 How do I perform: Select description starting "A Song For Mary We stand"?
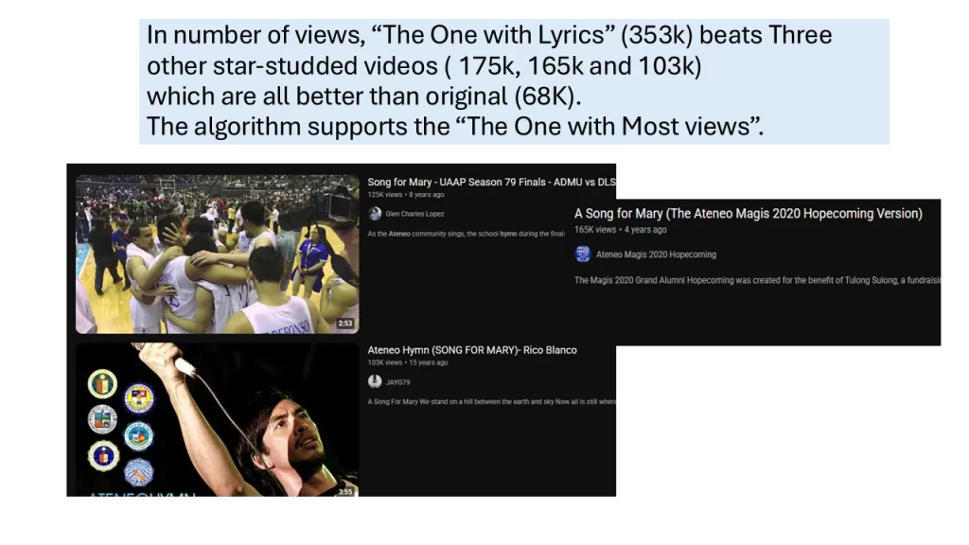[x=491, y=401]
